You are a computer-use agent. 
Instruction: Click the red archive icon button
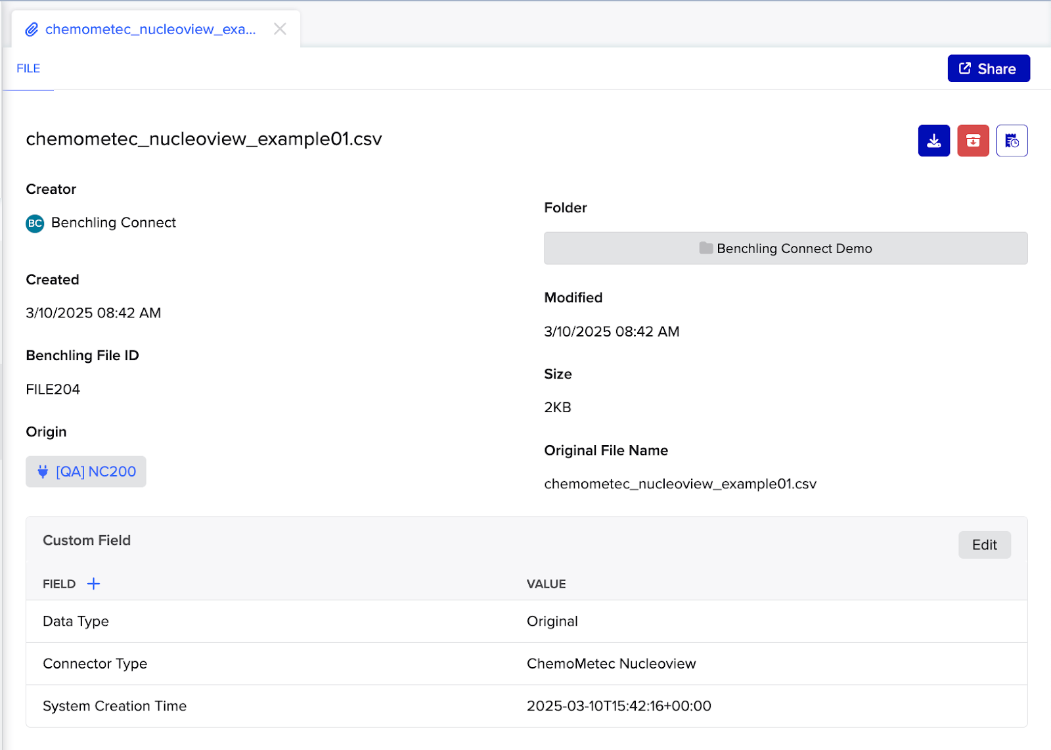coord(973,141)
